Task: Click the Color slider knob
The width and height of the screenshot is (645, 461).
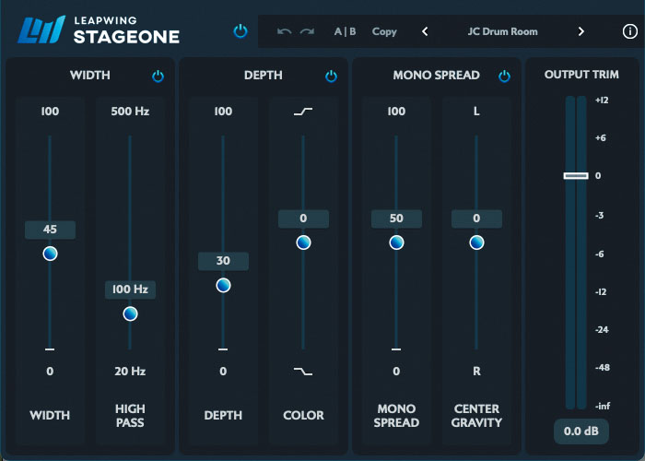Action: tap(303, 242)
